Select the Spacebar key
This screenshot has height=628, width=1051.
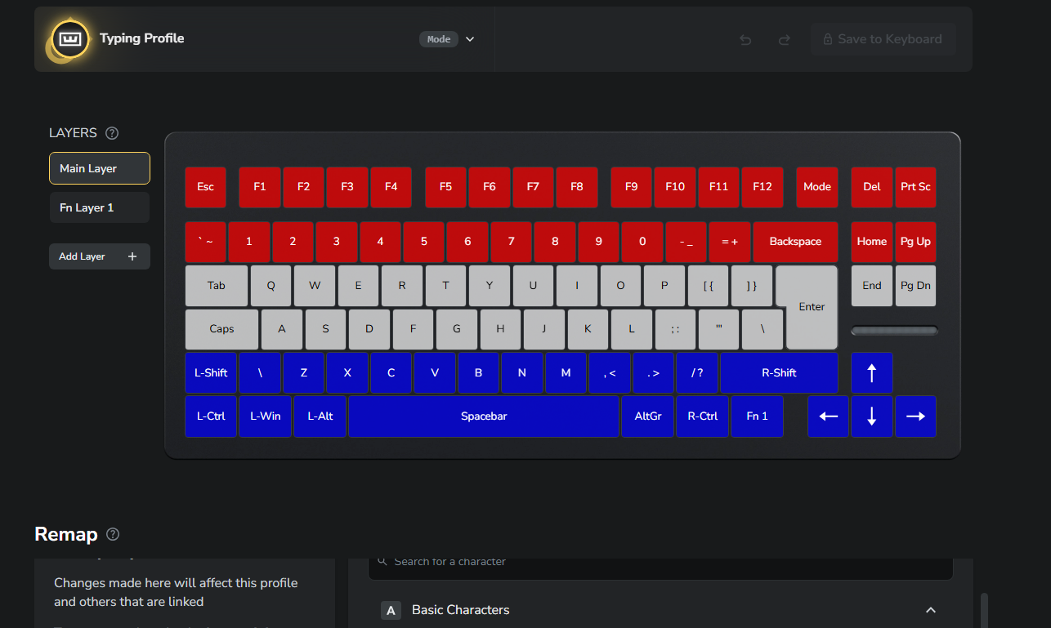pyautogui.click(x=484, y=416)
